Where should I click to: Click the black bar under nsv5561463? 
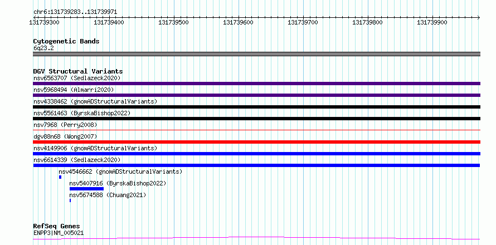coord(256,119)
